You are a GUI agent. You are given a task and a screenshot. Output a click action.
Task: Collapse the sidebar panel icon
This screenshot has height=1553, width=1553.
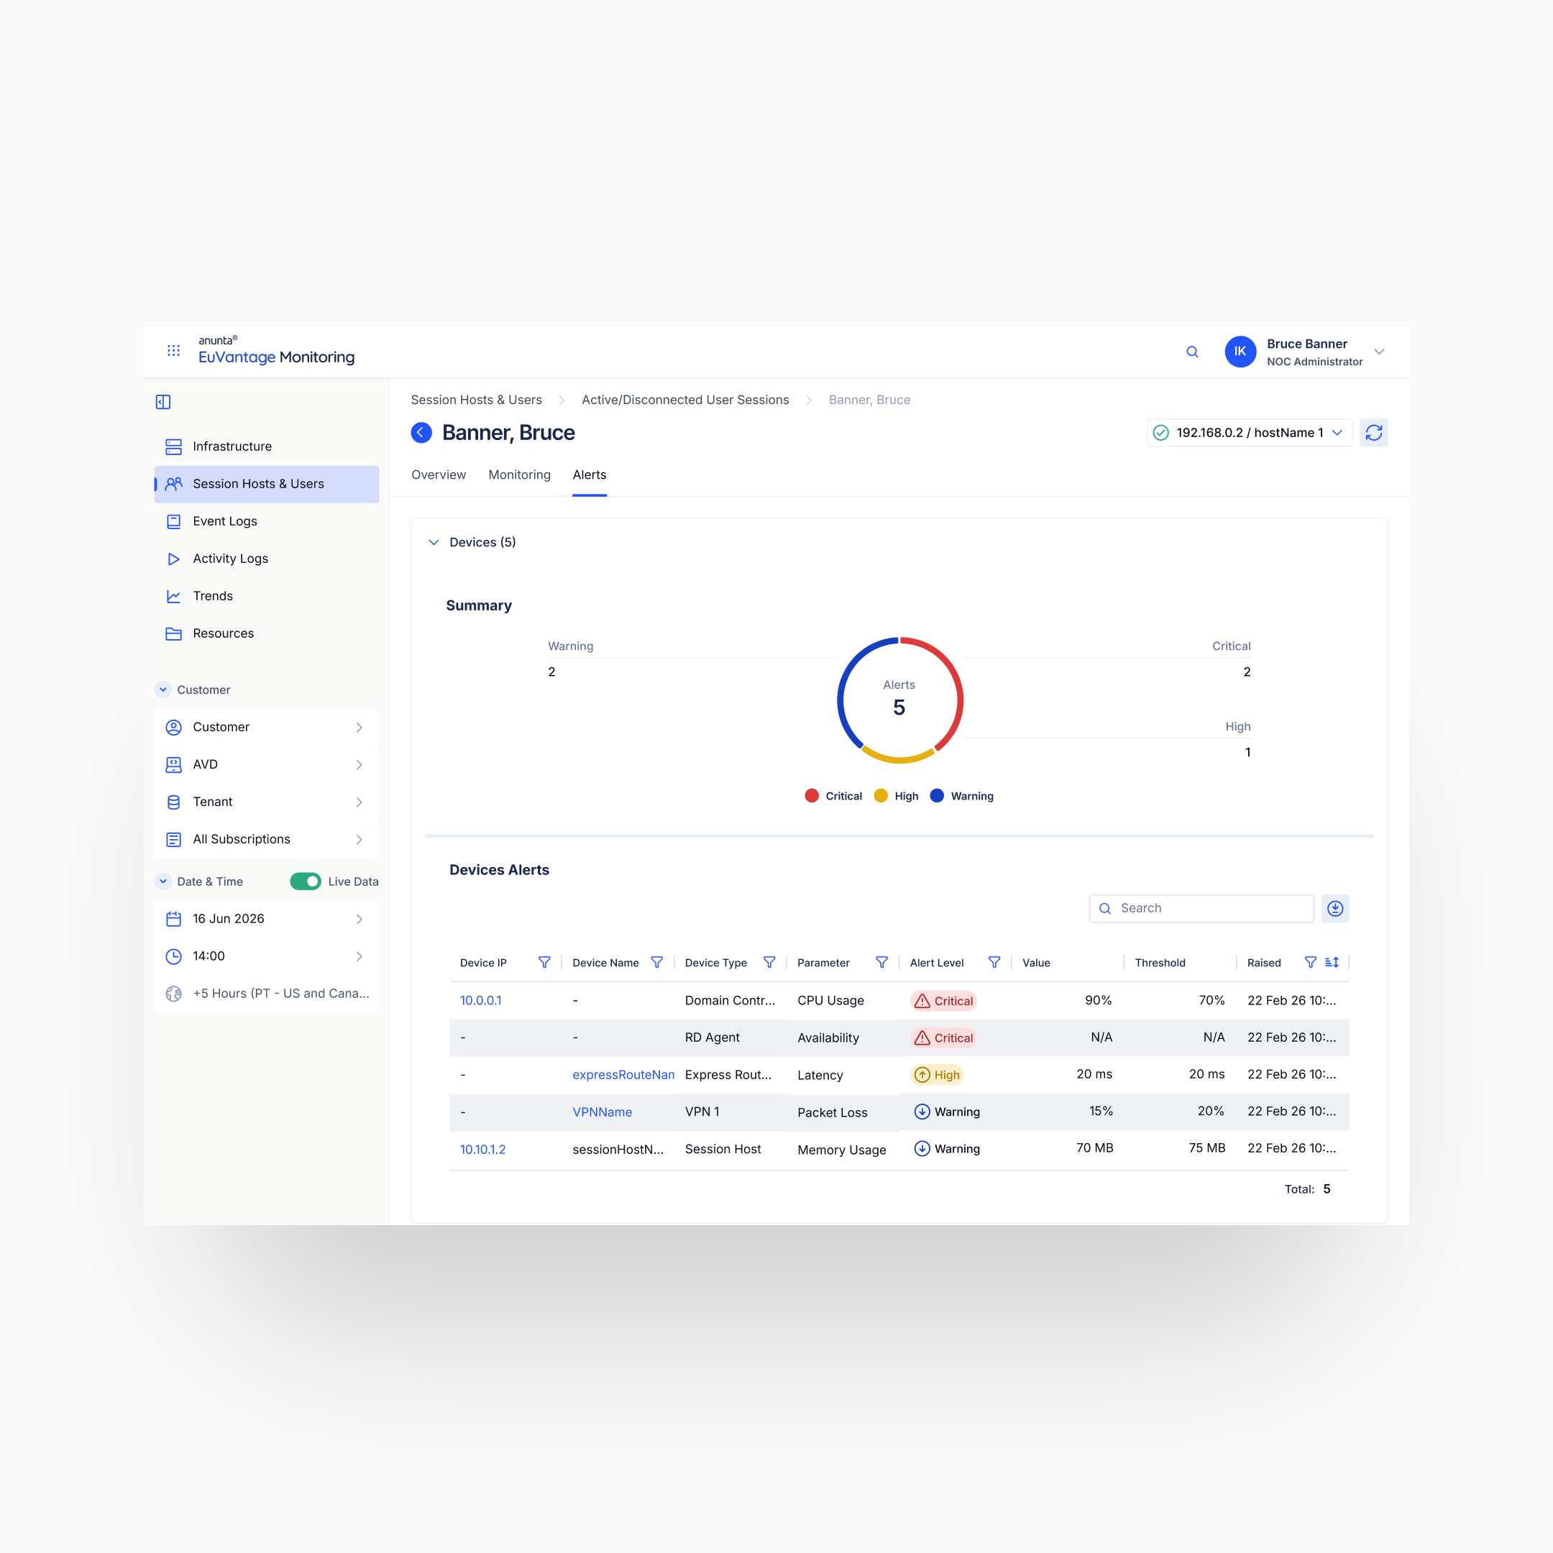coord(163,402)
